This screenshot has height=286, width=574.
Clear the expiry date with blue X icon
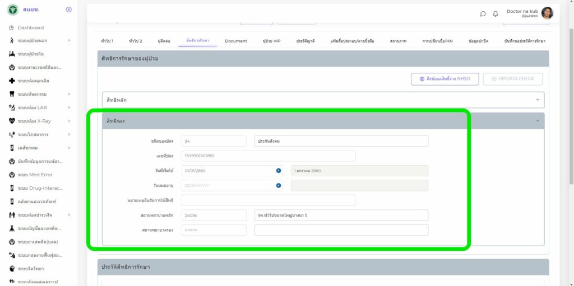(278, 185)
